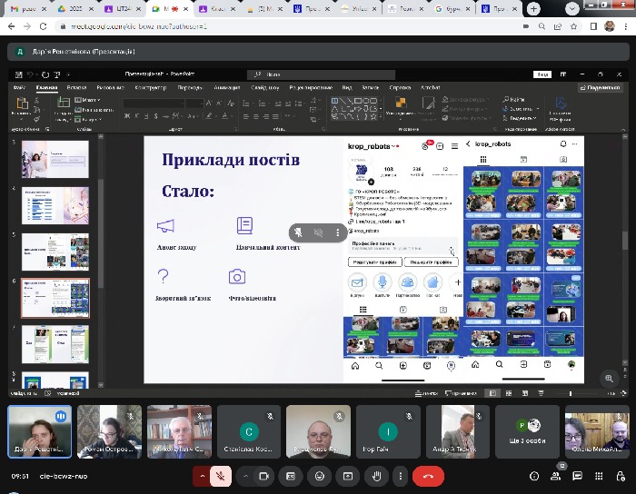Click the present screen button

(x=346, y=475)
